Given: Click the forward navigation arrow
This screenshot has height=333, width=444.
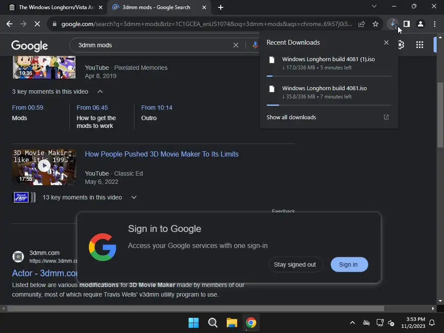Looking at the screenshot, I should [23, 24].
